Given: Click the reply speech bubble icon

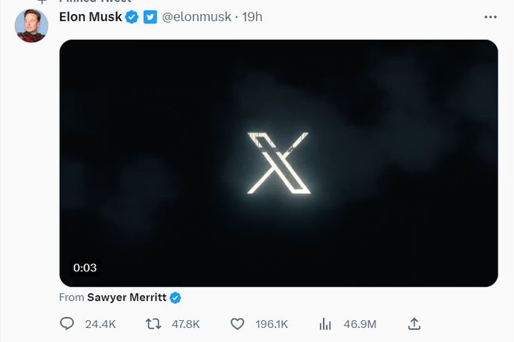Looking at the screenshot, I should point(67,323).
